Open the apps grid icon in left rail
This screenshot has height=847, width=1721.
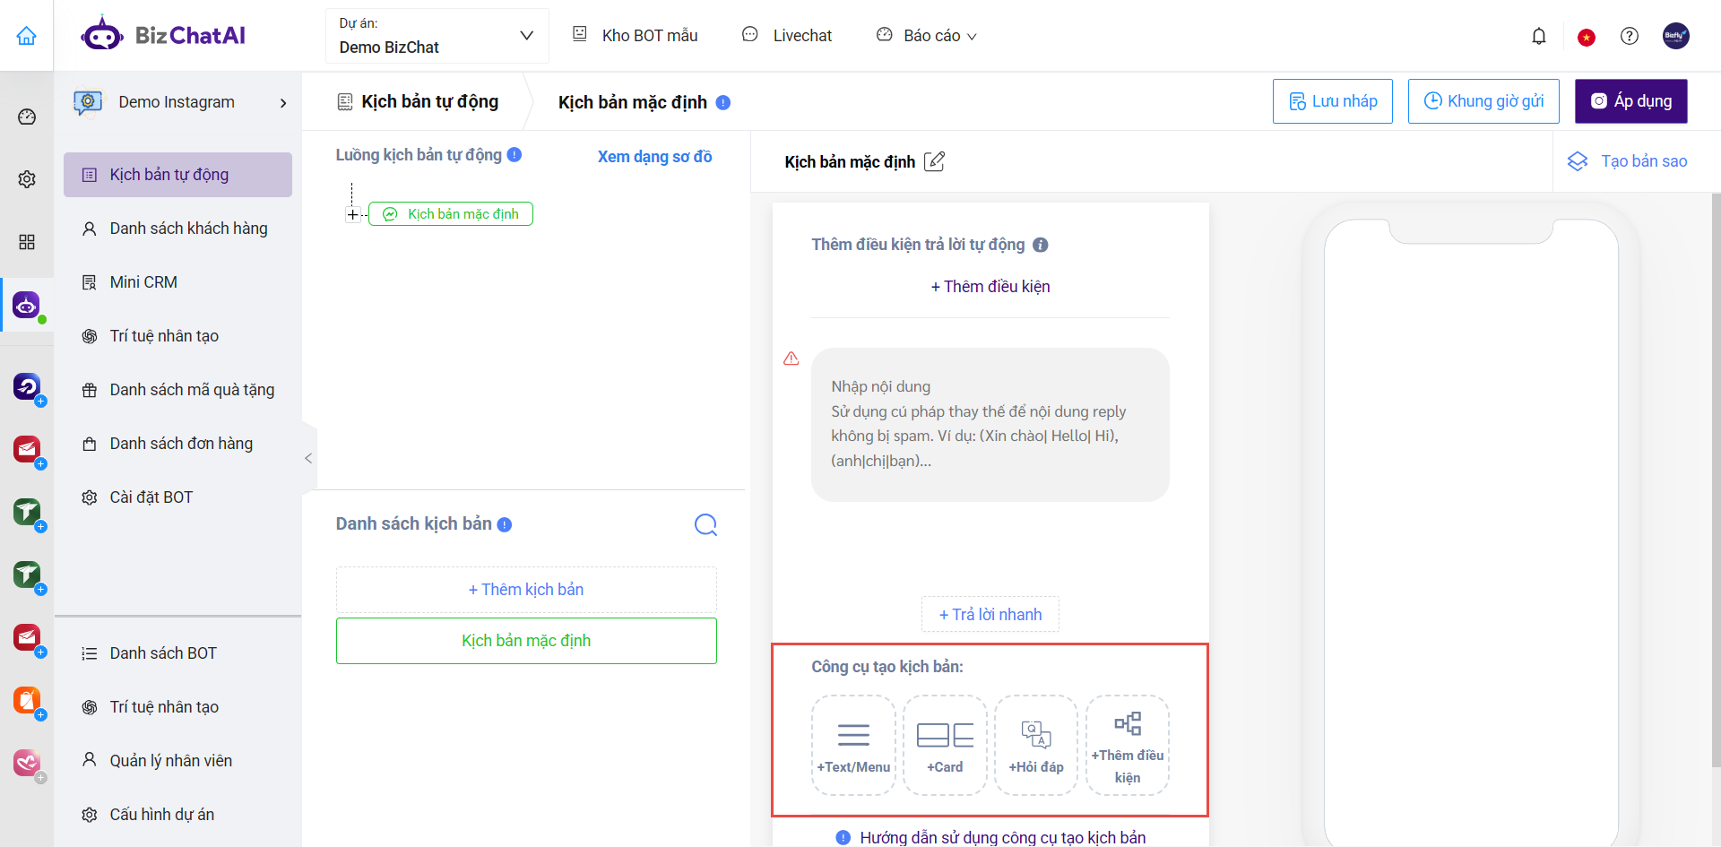point(27,242)
